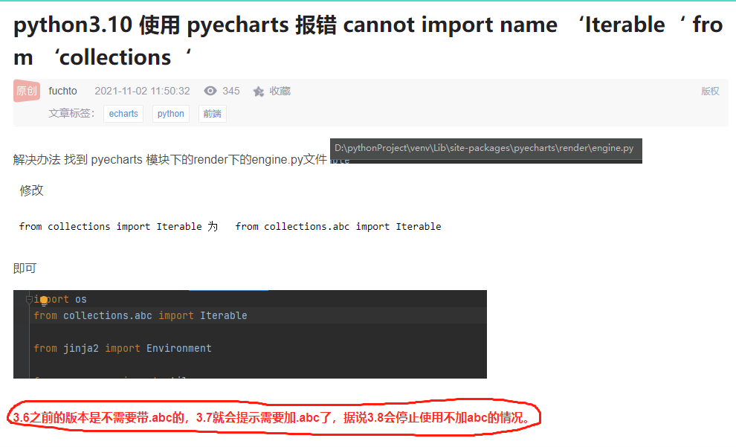The image size is (736, 447).
Task: Click the red circled version note
Action: pos(273,417)
